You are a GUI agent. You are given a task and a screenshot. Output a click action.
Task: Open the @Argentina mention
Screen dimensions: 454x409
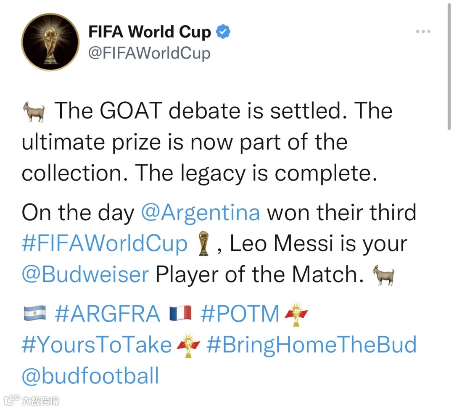click(201, 213)
